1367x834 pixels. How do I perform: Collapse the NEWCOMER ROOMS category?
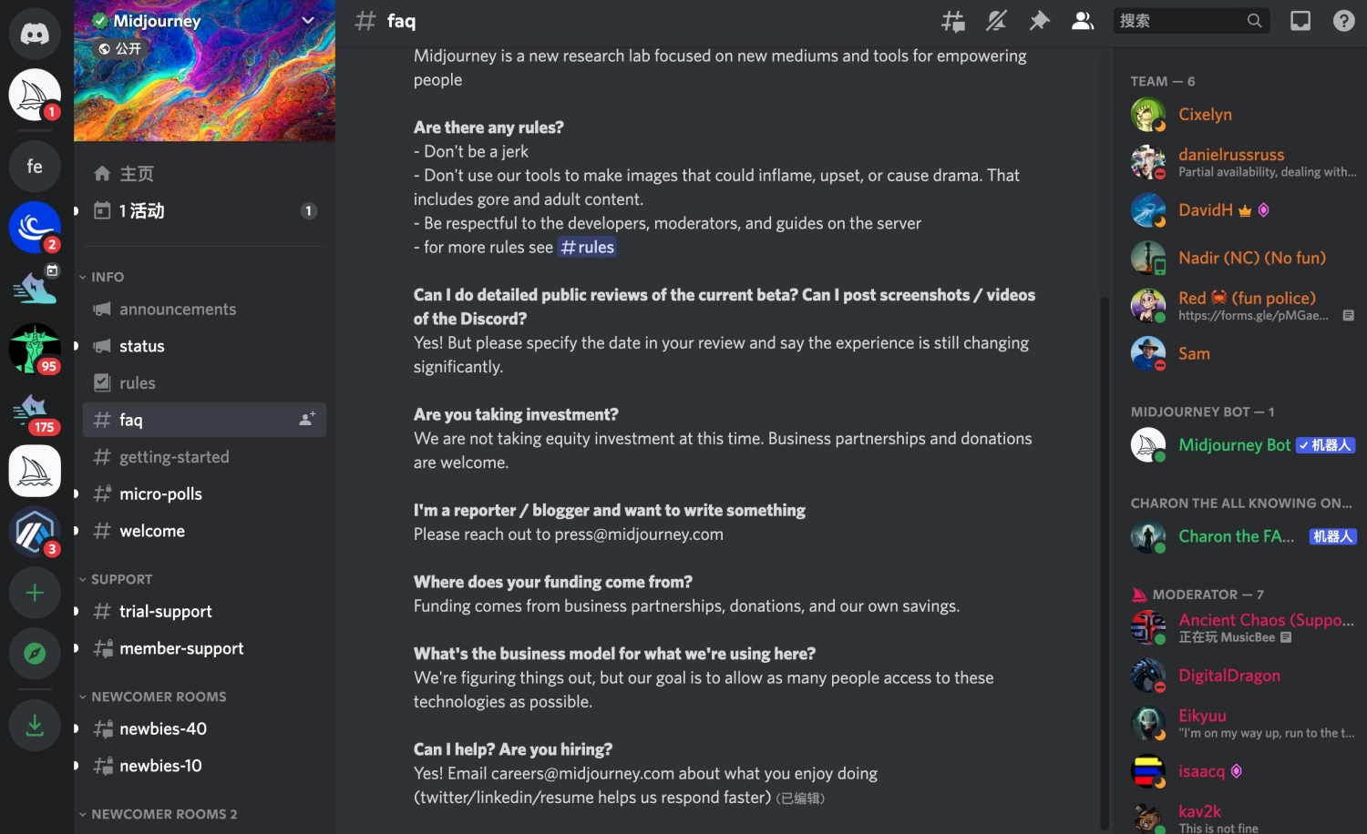[x=158, y=697]
